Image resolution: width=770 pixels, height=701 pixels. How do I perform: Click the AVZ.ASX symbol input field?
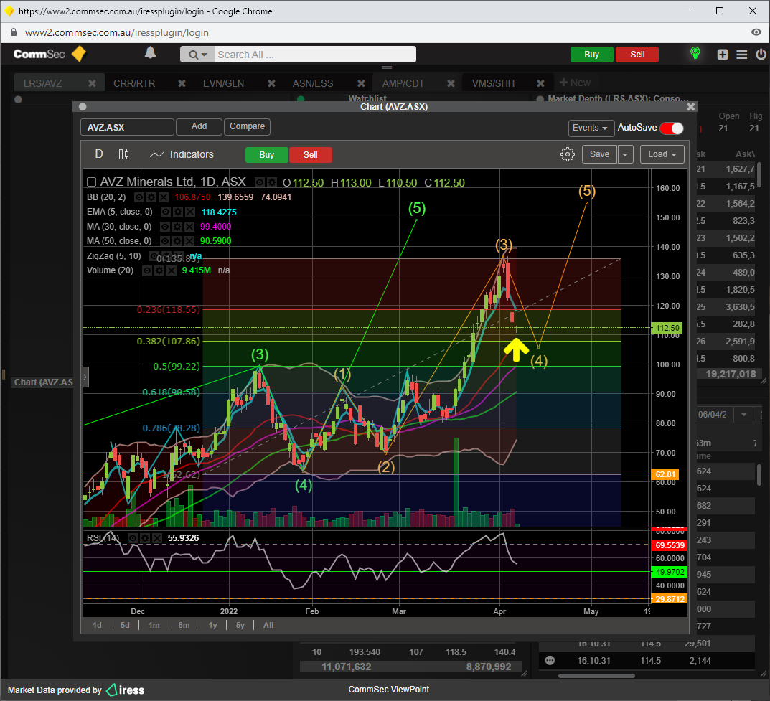tap(127, 127)
